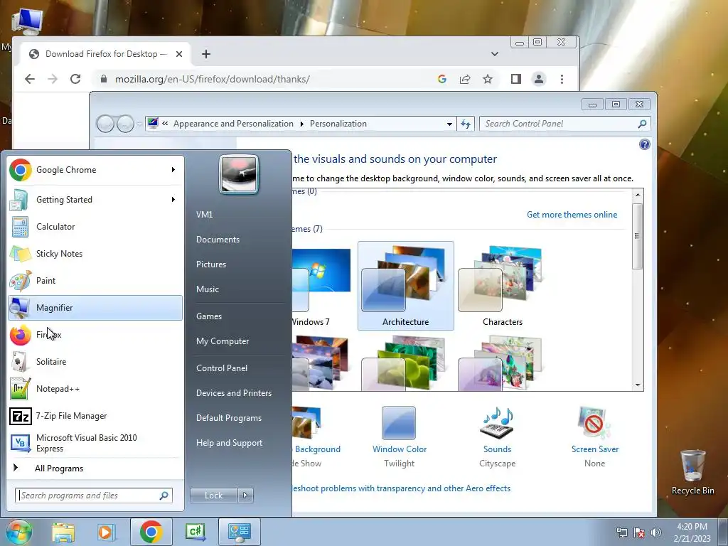This screenshot has width=728, height=546.
Task: Open Solitaire game from Start menu
Action: [95, 362]
